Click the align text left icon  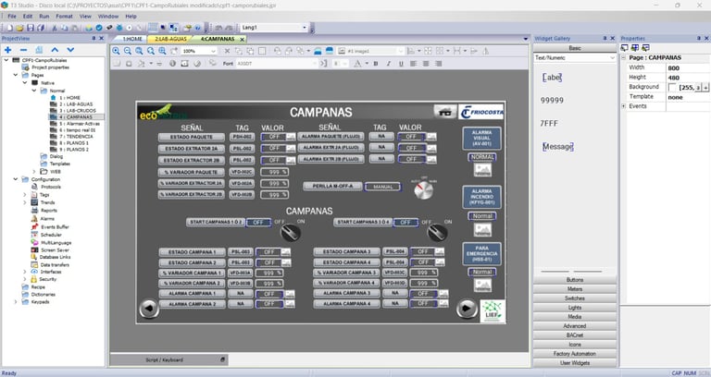click(x=413, y=64)
